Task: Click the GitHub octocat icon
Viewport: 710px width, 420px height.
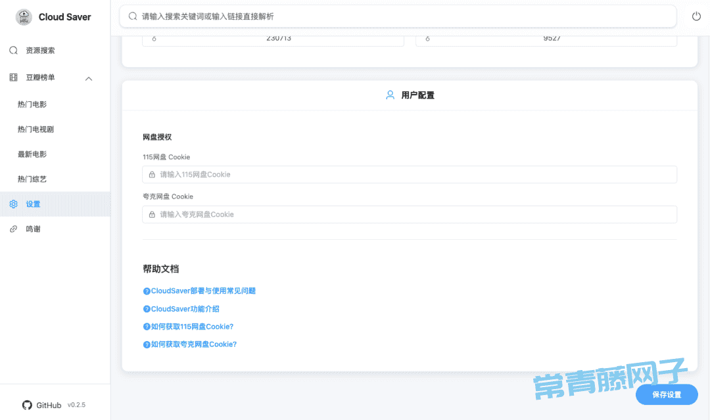Action: 27,405
